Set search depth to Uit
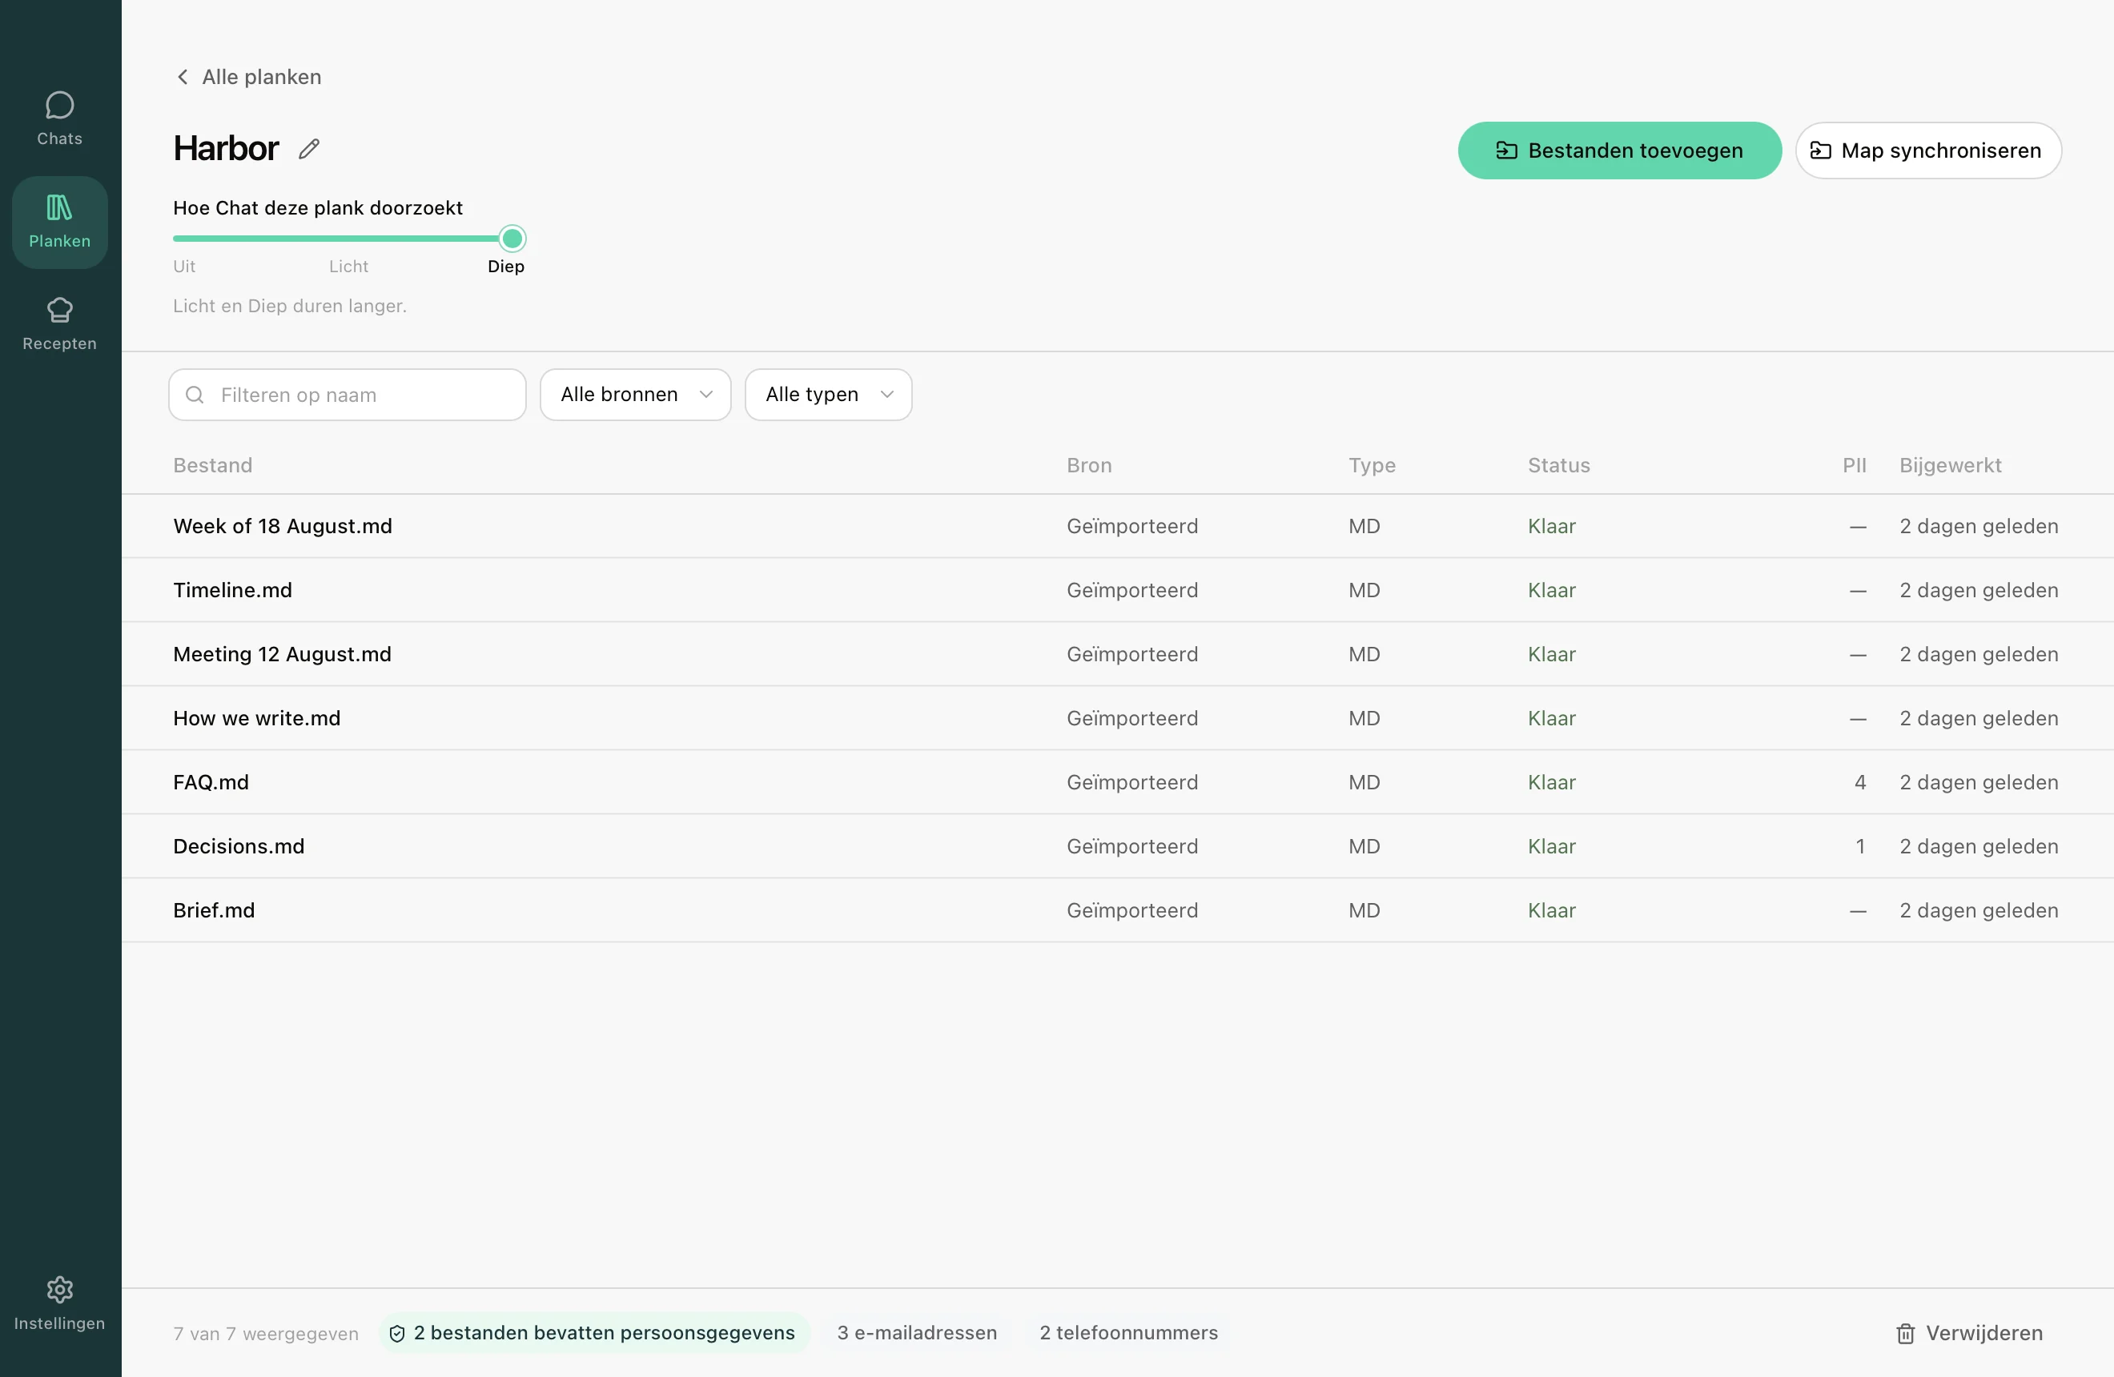2114x1377 pixels. pyautogui.click(x=184, y=267)
